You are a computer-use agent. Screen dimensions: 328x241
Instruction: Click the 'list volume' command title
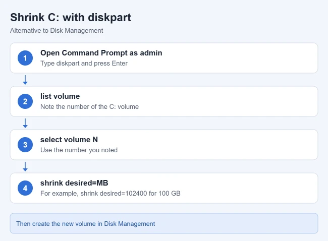tap(60, 96)
